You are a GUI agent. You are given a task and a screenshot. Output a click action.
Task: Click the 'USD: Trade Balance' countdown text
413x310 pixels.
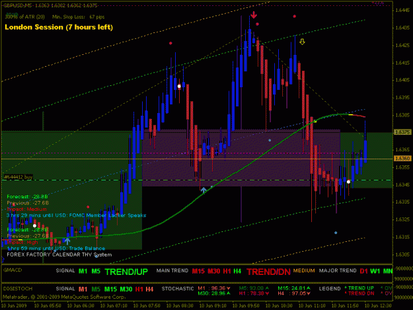coord(56,249)
